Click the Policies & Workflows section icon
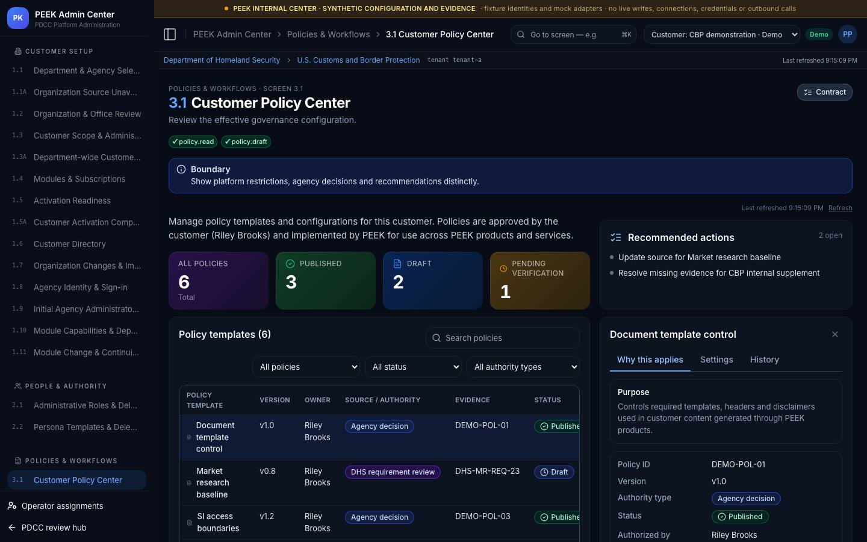 point(18,461)
